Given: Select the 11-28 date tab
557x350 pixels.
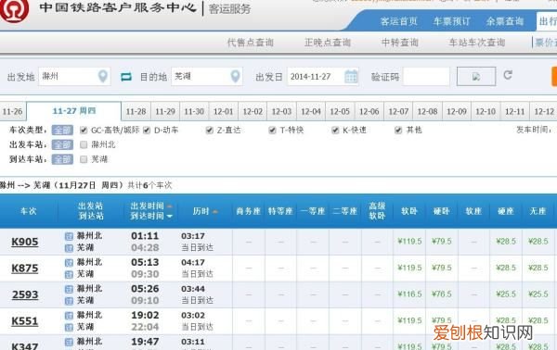Looking at the screenshot, I should tap(136, 112).
